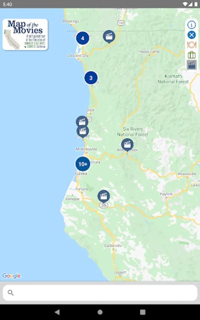This screenshot has width=200, height=320.
Task: Click the Map of the Movies logo
Action: pyautogui.click(x=25, y=34)
